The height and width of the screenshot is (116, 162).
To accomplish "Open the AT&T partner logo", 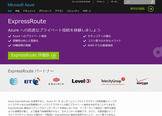I will click(14, 81).
